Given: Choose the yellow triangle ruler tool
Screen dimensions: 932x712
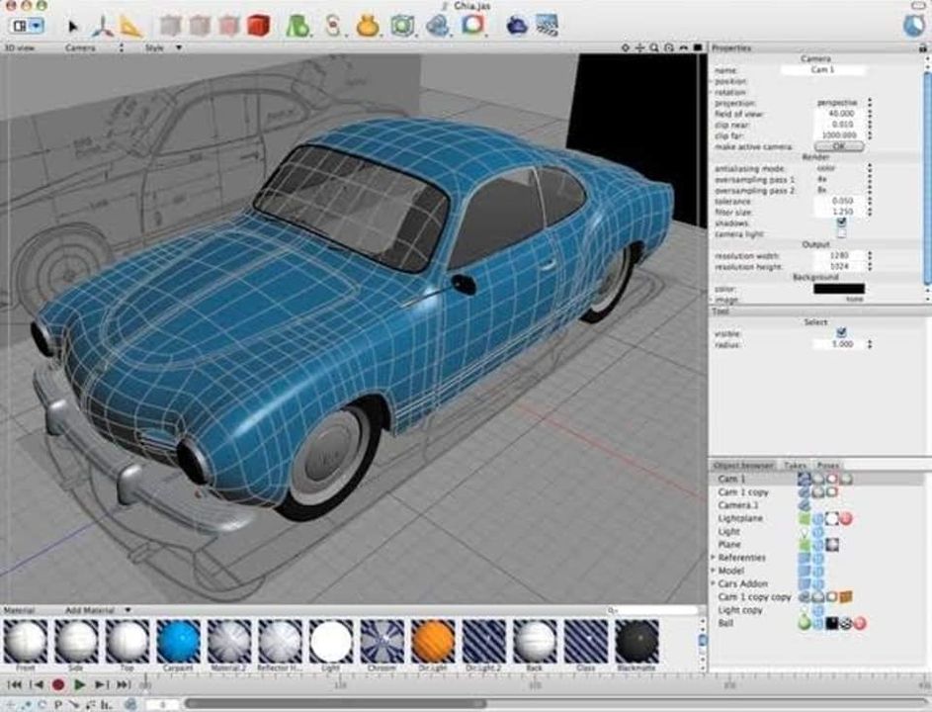Looking at the screenshot, I should click(x=130, y=26).
